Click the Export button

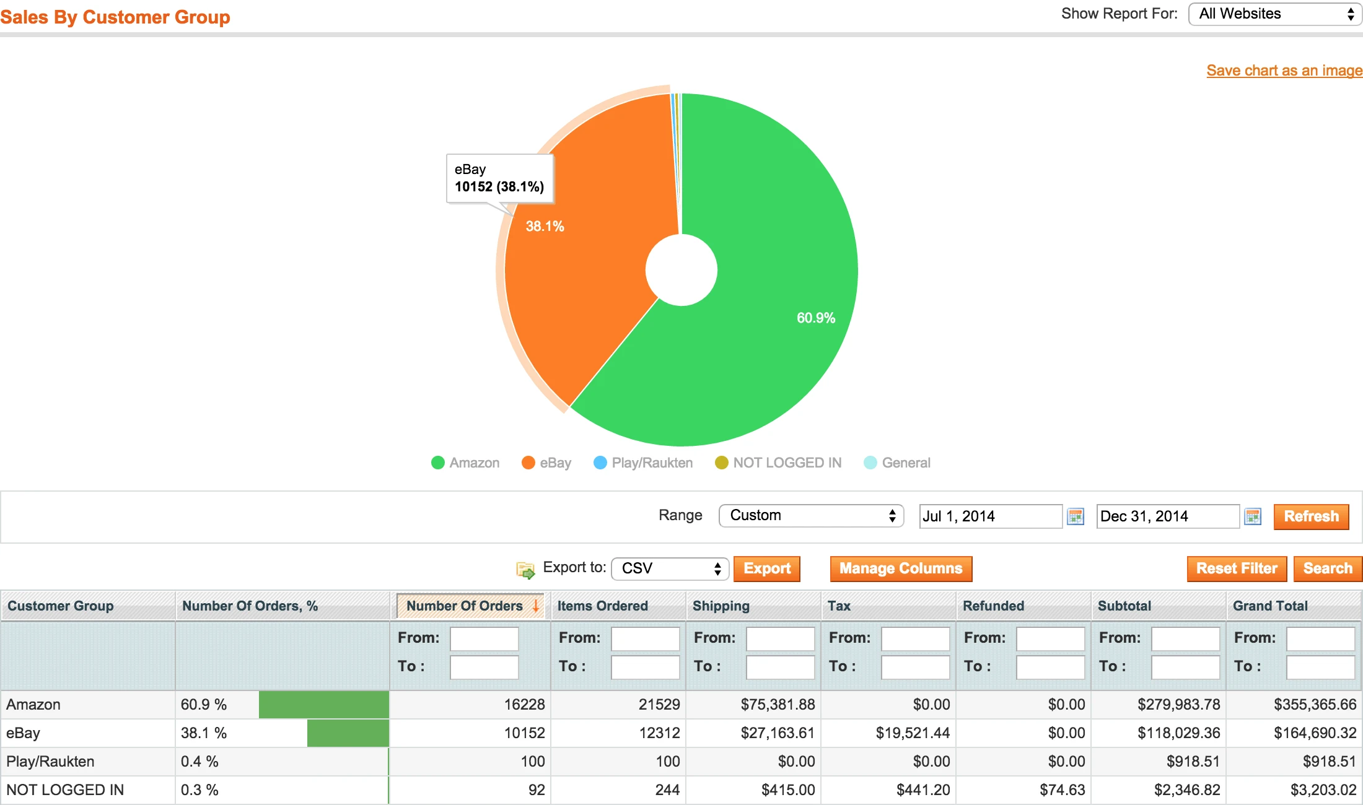767,568
